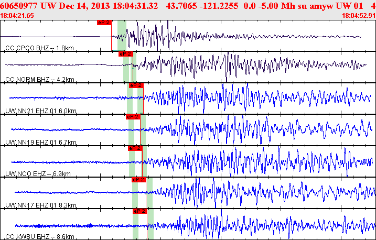Click the station label CC CPCO BHZ -- 1.8km
The width and height of the screenshot is (376, 240).
coord(39,48)
